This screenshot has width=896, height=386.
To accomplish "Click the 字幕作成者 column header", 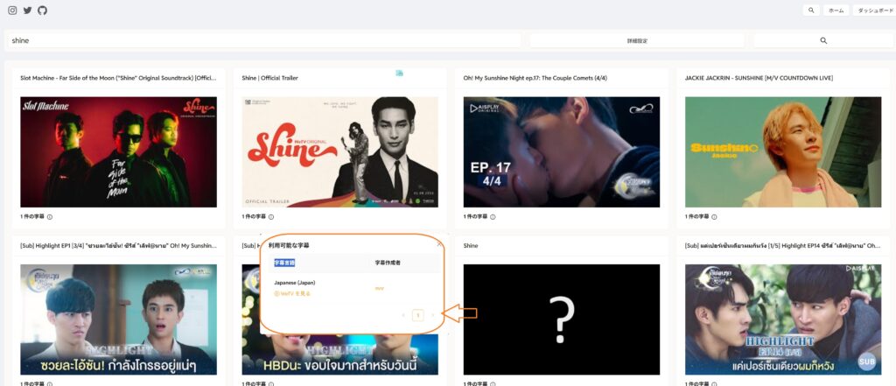I will [386, 263].
